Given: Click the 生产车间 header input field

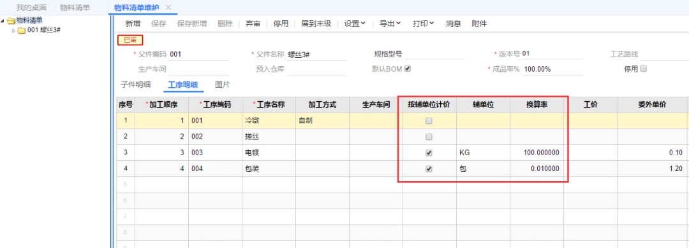Looking at the screenshot, I should tap(198, 69).
